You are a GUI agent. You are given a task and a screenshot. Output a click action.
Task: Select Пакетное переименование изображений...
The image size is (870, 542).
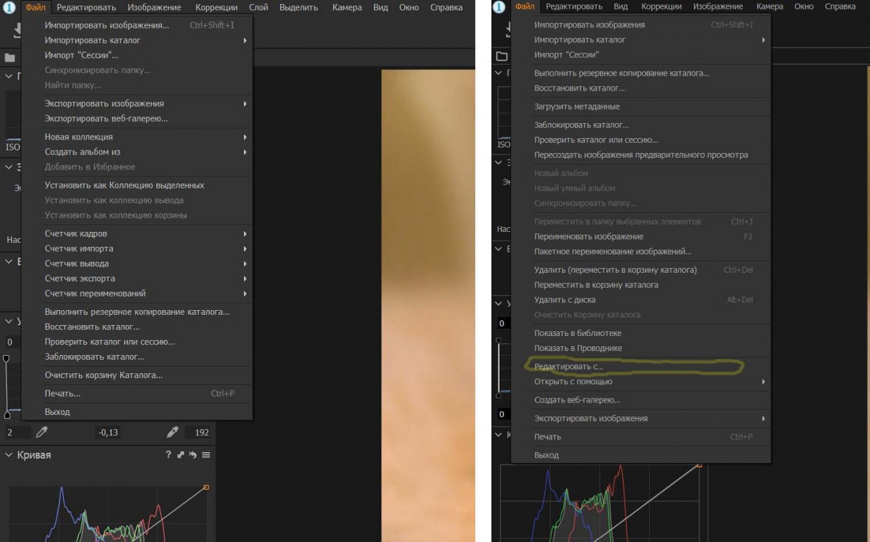[642, 251]
